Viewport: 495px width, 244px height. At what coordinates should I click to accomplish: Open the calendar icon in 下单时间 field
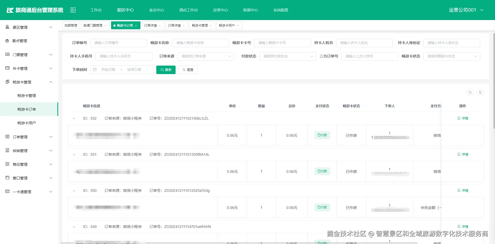coord(95,70)
